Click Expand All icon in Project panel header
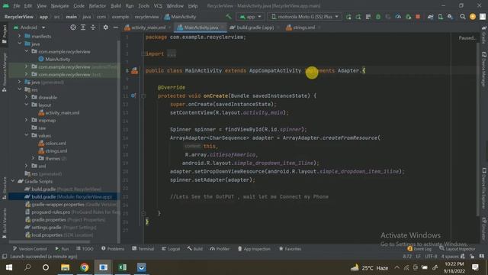The height and width of the screenshot is (275, 488). pos(83,27)
